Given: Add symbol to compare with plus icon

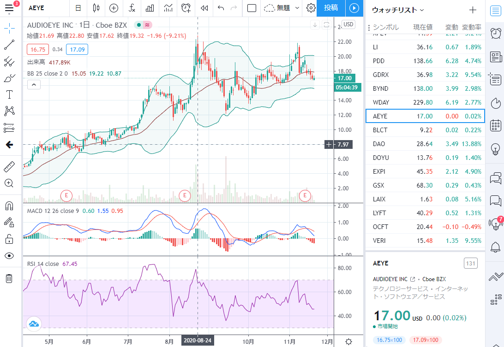Looking at the screenshot, I should pos(114,8).
